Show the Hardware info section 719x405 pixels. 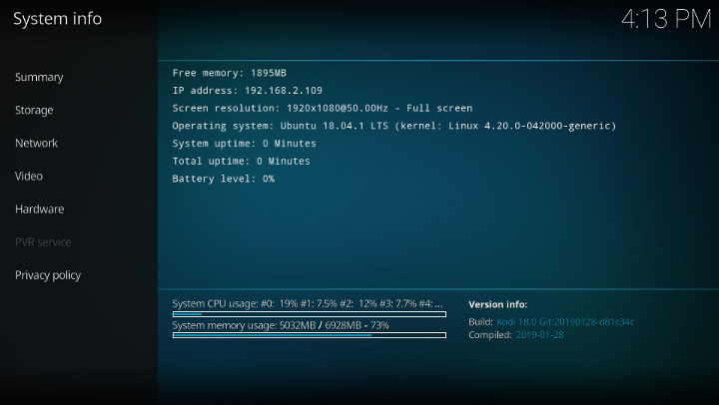coord(39,208)
